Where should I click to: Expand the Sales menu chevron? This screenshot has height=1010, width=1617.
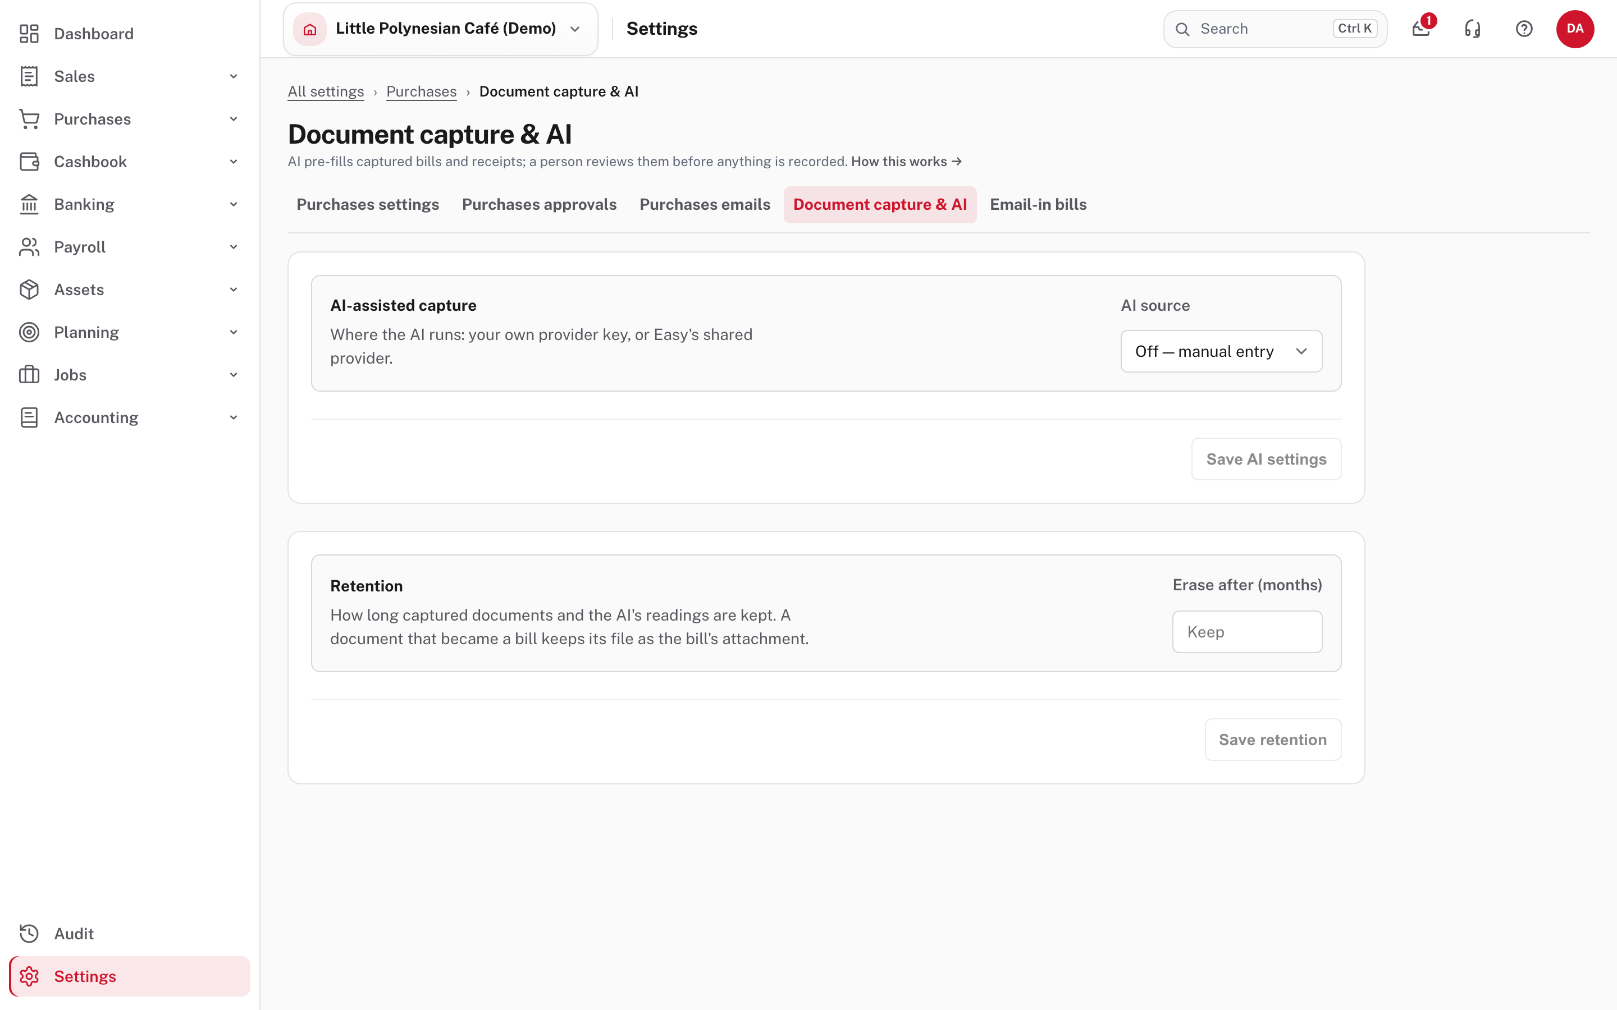233,76
